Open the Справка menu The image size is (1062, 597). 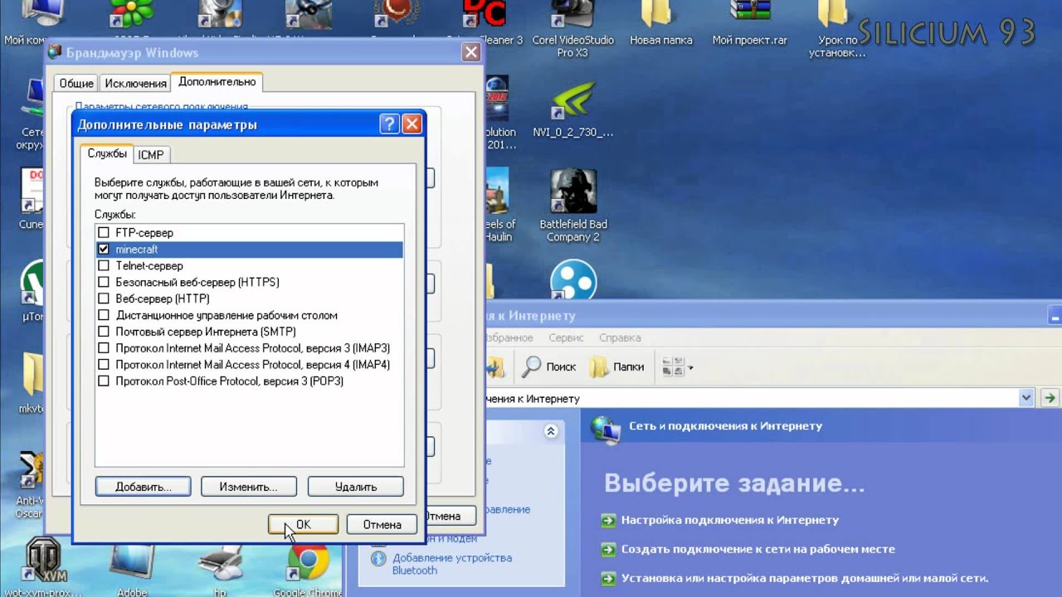(620, 337)
